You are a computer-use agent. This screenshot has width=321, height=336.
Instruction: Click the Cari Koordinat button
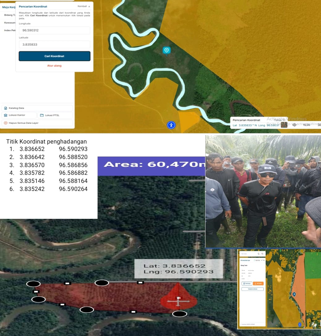point(54,56)
